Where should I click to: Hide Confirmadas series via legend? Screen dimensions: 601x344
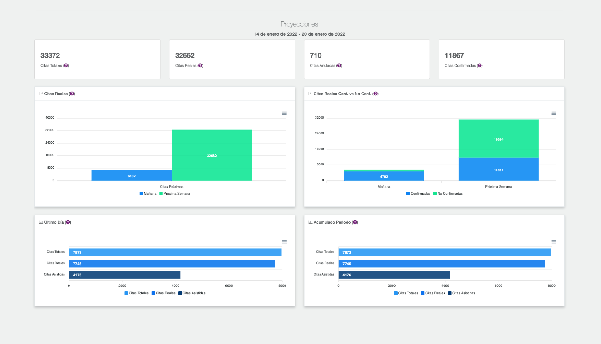(x=418, y=194)
